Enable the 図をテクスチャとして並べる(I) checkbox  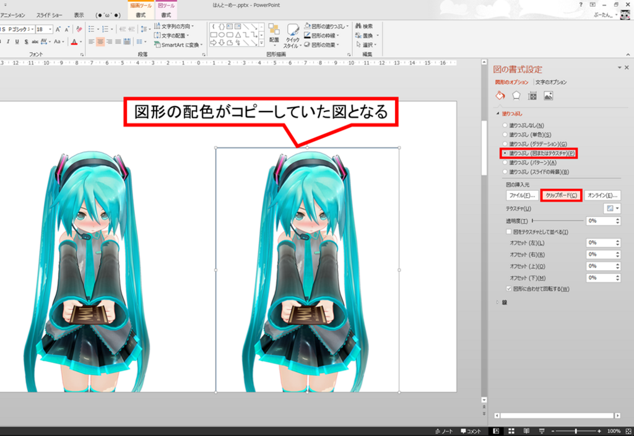point(509,232)
